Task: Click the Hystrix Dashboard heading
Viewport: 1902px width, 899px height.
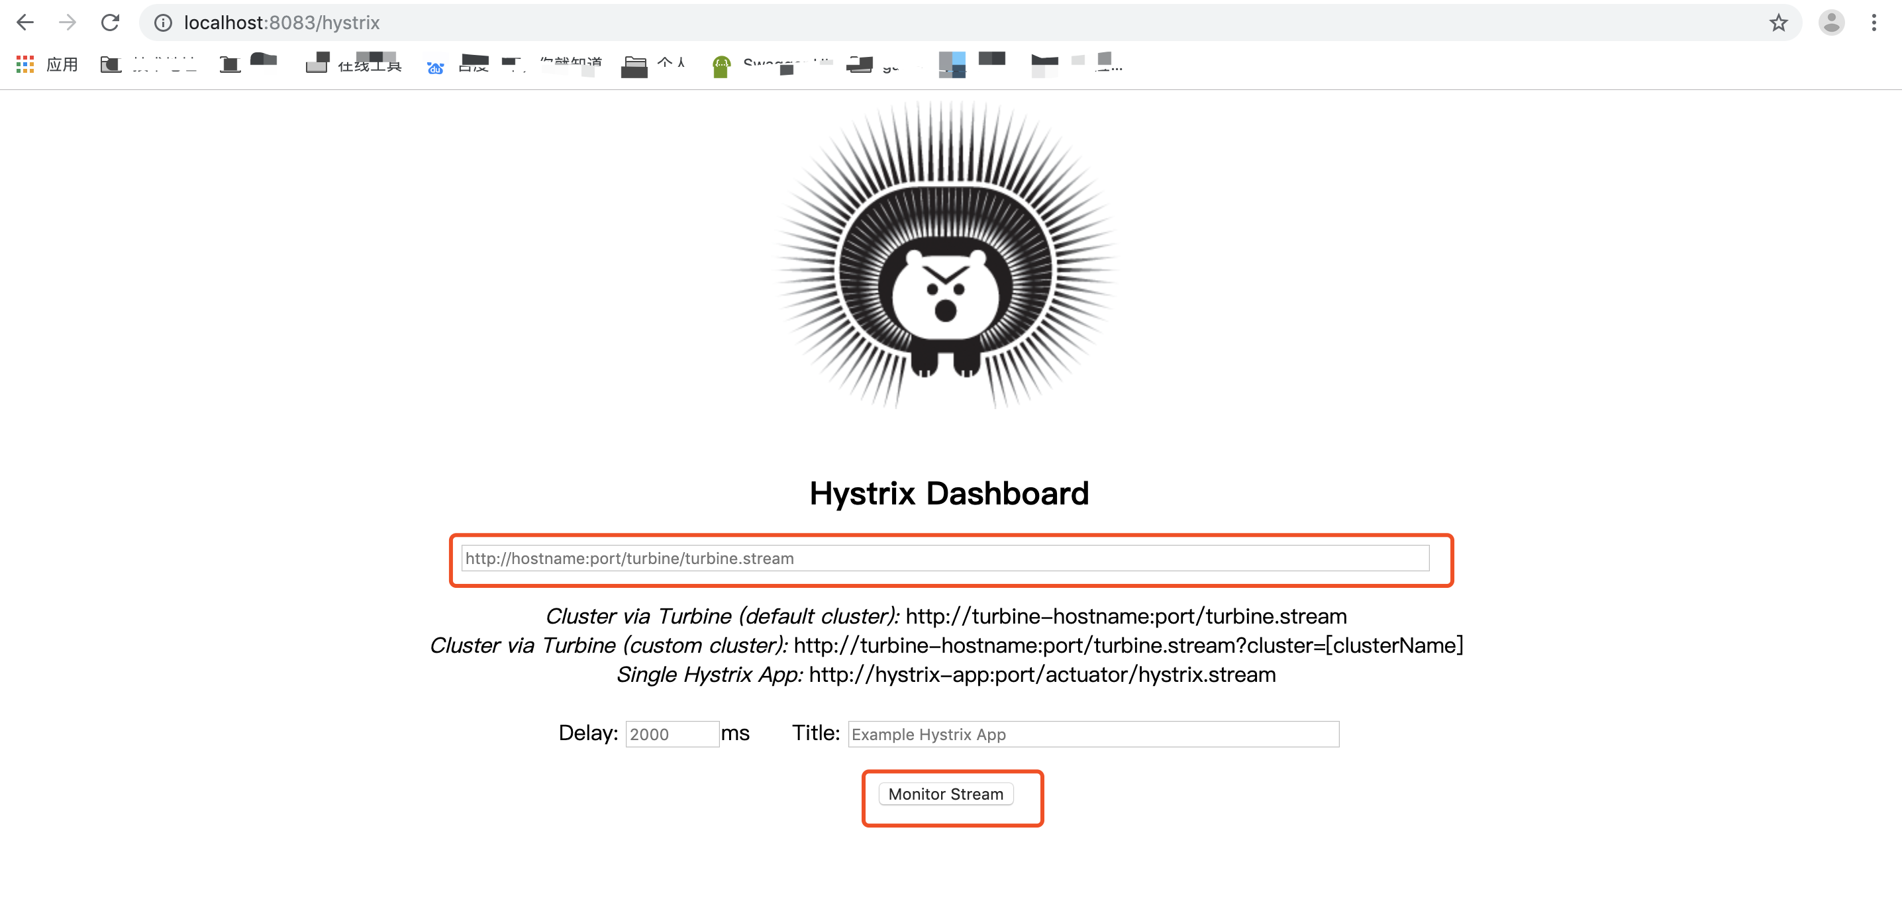Action: point(949,493)
